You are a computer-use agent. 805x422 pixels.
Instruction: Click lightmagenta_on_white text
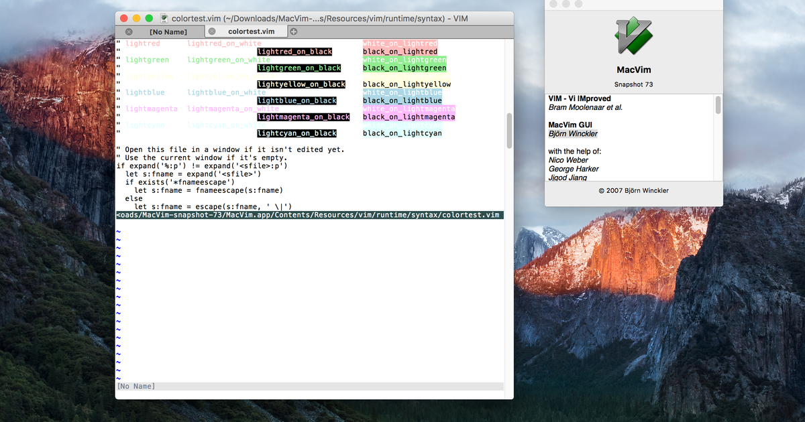[233, 109]
